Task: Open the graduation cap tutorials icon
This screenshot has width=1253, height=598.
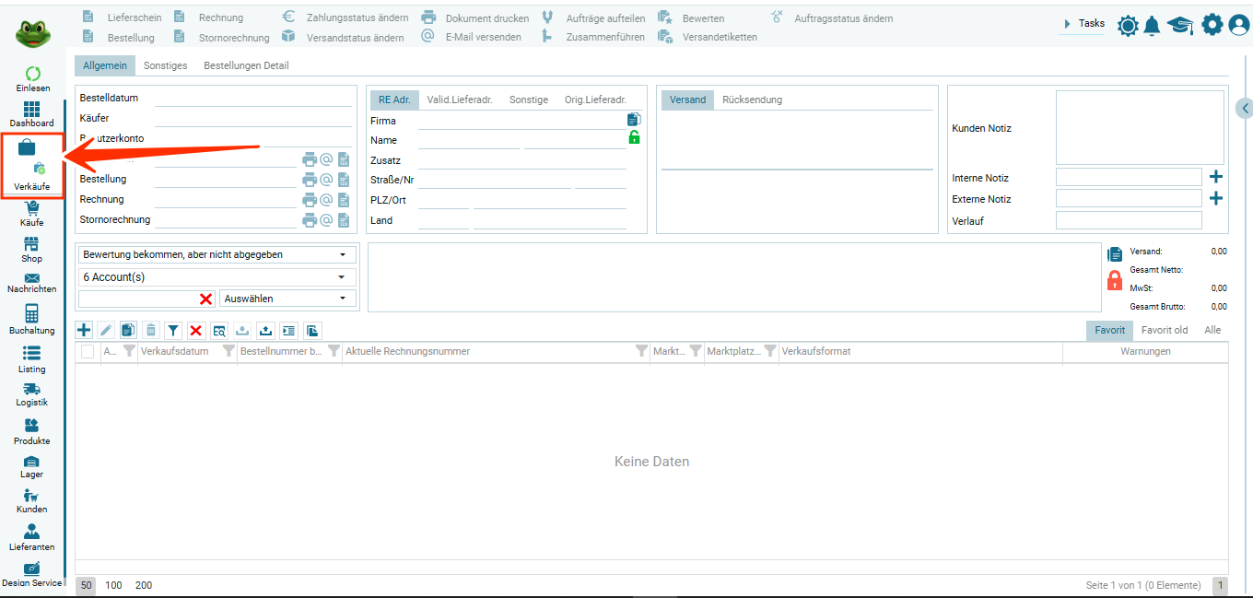Action: tap(1180, 25)
